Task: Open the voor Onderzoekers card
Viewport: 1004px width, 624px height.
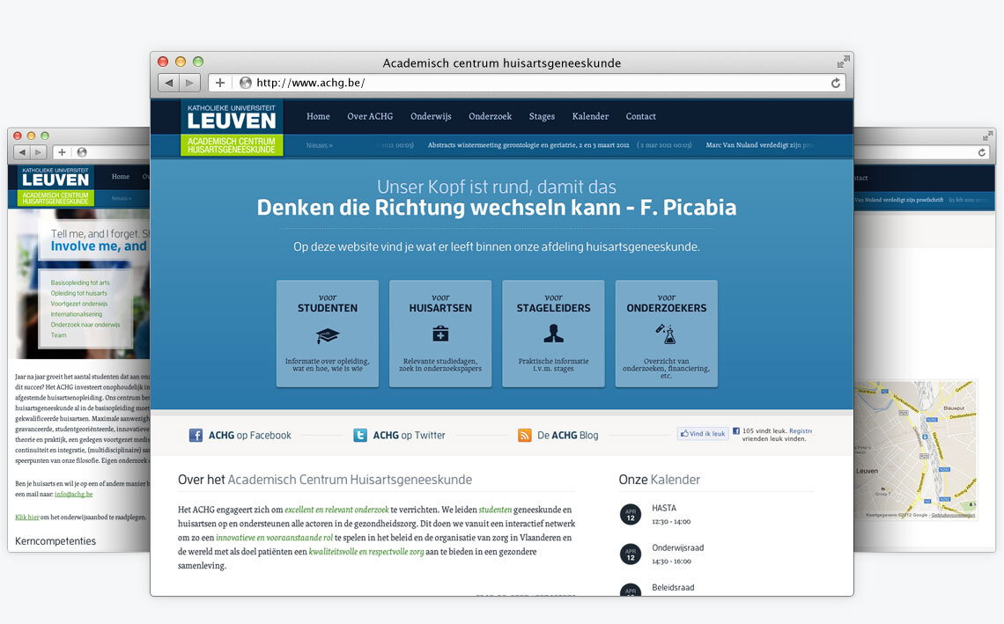Action: (666, 334)
